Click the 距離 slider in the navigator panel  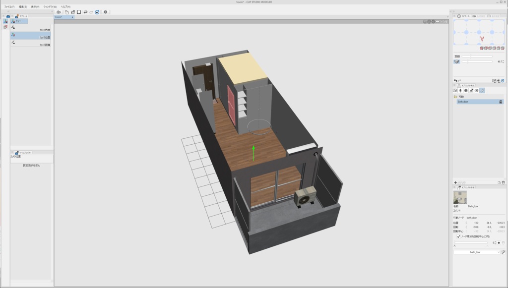[471, 56]
